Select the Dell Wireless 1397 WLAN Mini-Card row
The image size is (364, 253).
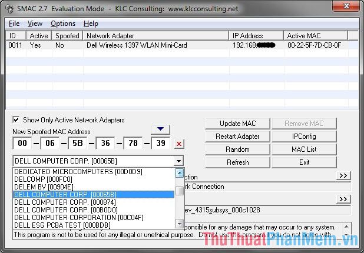point(182,45)
